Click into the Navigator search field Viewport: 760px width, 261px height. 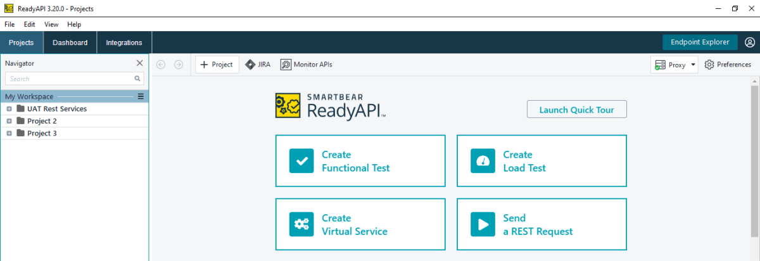70,79
